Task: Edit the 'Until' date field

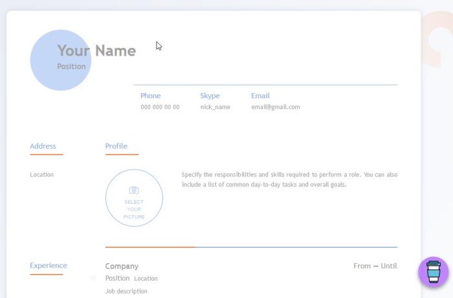Action: tap(389, 266)
